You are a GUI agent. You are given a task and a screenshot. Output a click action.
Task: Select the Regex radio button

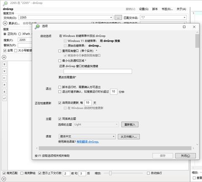(x=5, y=34)
